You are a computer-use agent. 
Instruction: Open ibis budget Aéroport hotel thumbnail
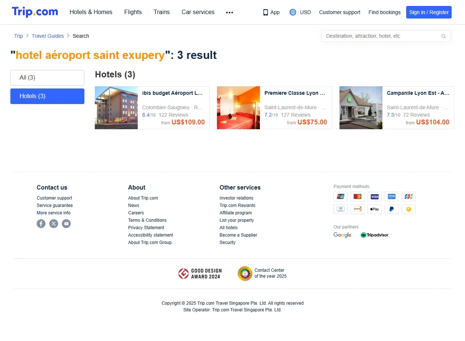pos(116,108)
